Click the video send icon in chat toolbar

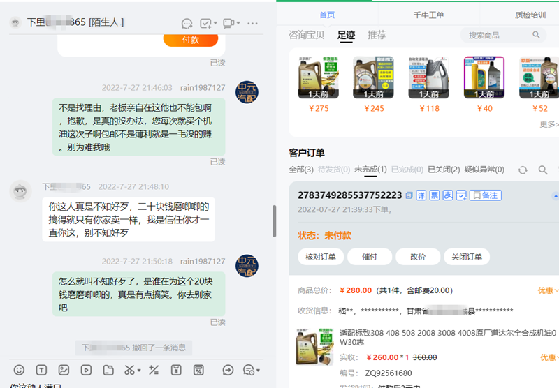tap(86, 370)
